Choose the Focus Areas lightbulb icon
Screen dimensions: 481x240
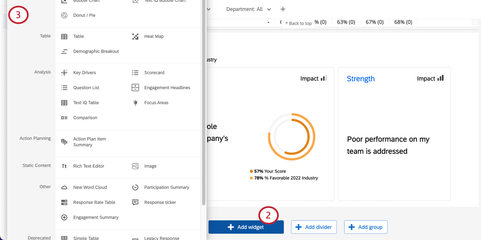click(135, 102)
